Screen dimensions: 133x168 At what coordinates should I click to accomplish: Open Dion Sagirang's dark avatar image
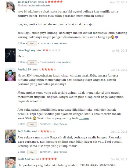[10, 55]
